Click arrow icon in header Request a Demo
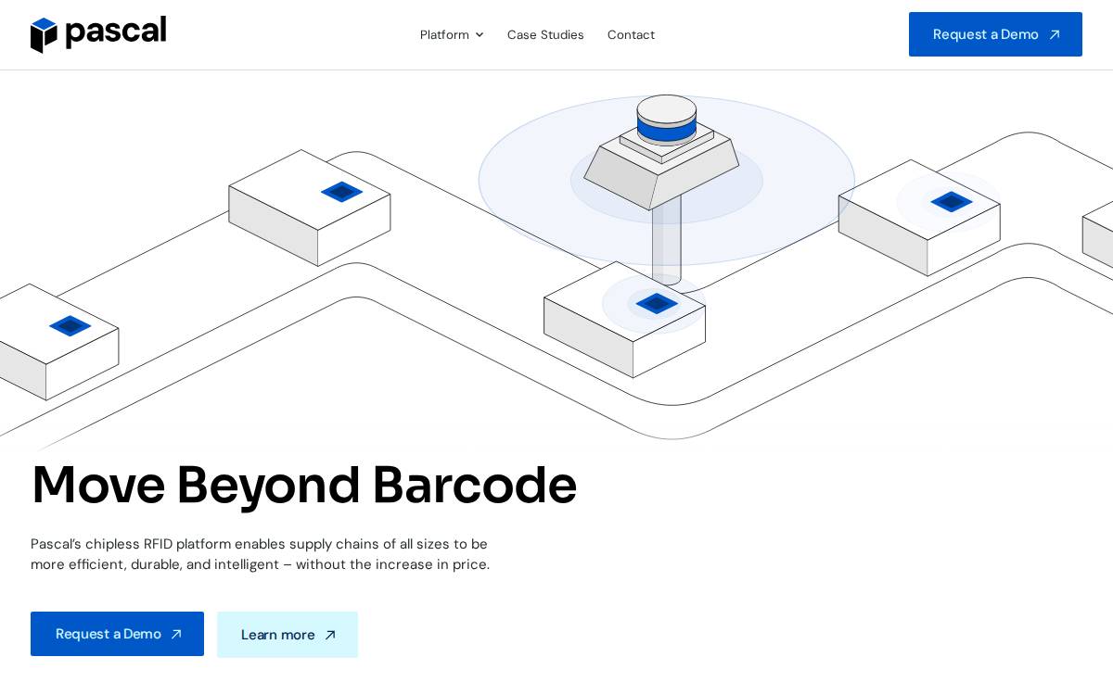The height and width of the screenshot is (695, 1113). coord(1055,35)
